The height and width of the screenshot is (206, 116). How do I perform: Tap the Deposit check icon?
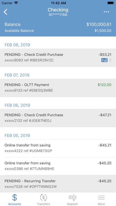73,197
